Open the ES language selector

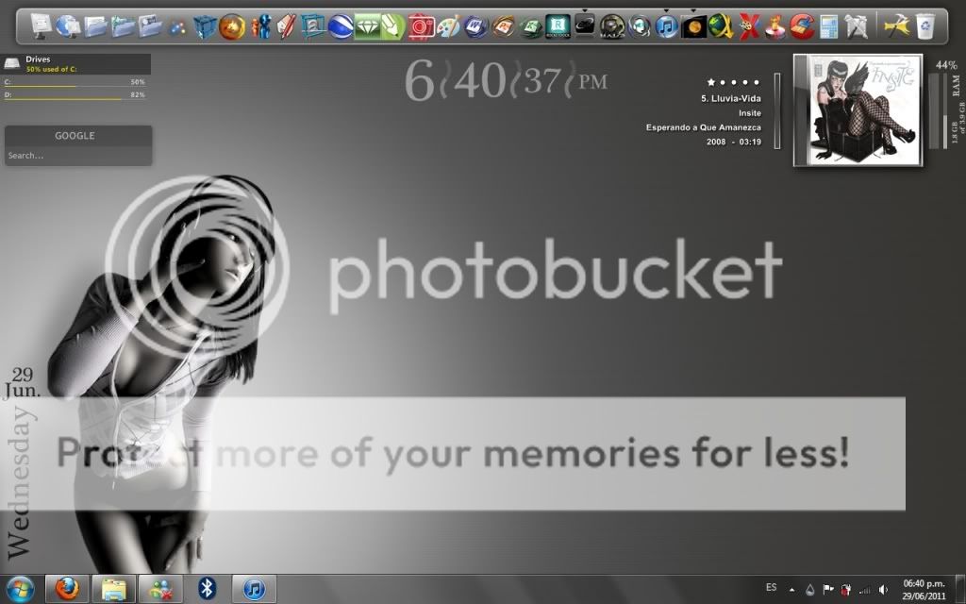[x=771, y=588]
